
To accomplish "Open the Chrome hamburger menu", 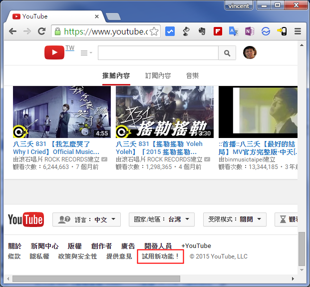I will 298,31.
